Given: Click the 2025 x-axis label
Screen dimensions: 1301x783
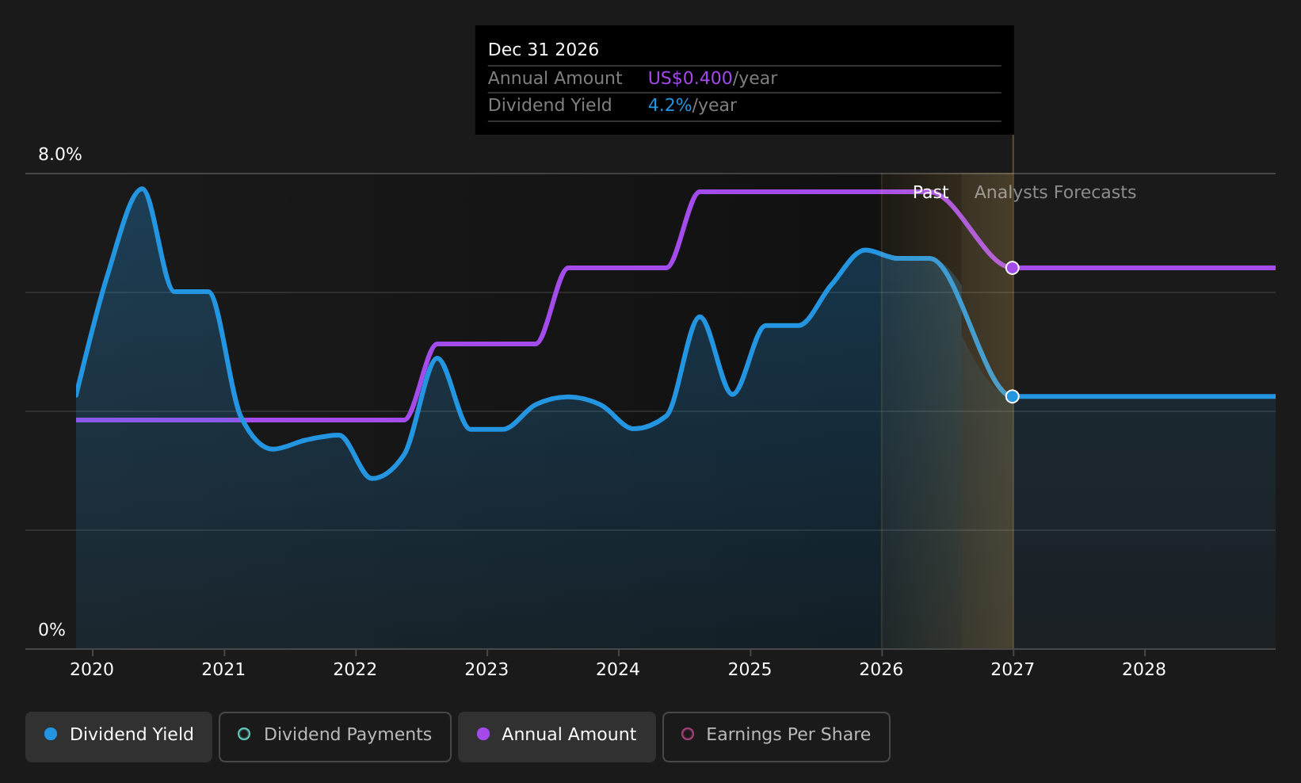Looking at the screenshot, I should click(750, 670).
